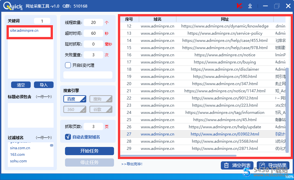Click the 网址 column header
This screenshot has height=180, width=294.
225,19
